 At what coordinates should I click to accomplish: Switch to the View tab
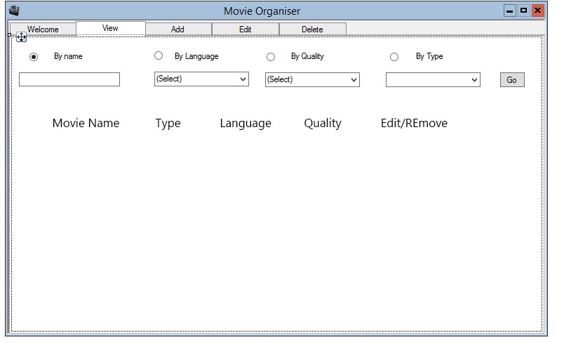(110, 28)
